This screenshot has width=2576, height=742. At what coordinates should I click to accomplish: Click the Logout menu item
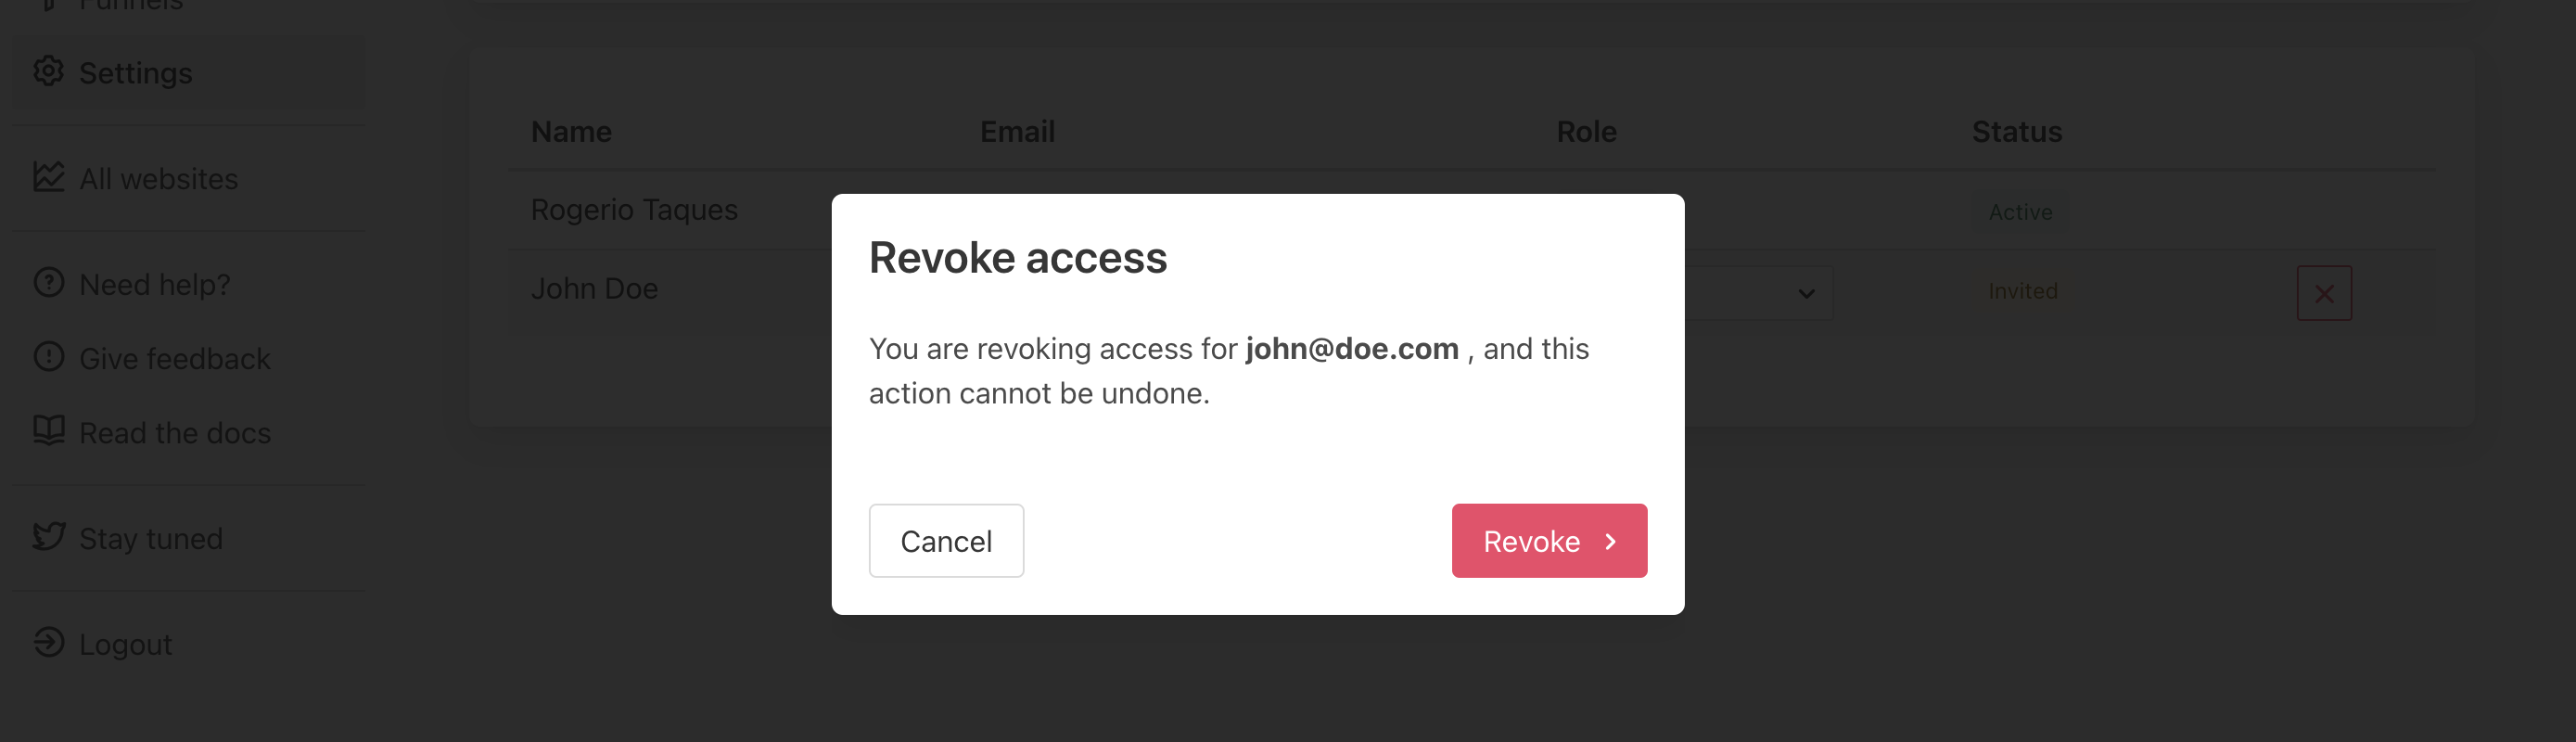coord(125,645)
